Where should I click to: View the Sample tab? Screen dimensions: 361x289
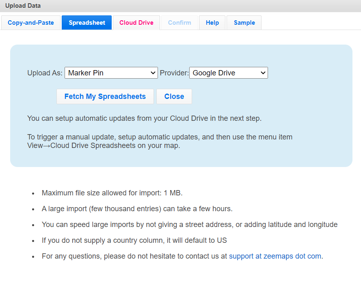pos(244,23)
